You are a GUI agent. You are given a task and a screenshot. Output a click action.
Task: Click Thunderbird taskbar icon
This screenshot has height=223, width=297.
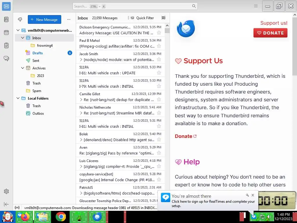(97, 217)
